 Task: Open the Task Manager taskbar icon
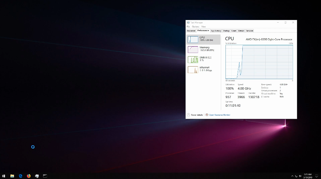(37, 176)
